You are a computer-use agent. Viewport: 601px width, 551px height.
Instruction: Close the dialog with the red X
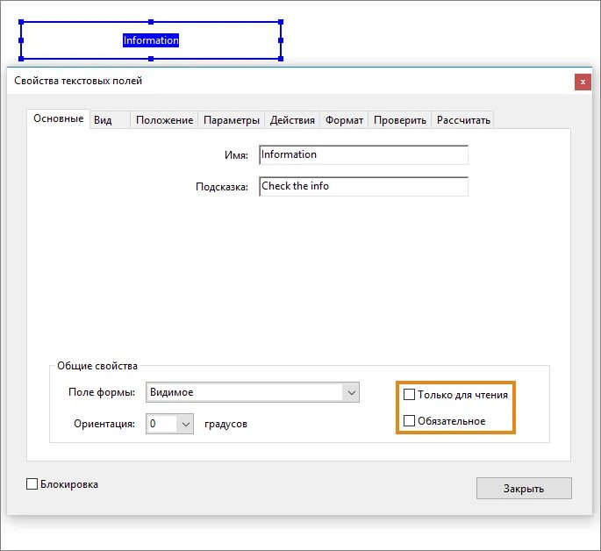click(583, 82)
